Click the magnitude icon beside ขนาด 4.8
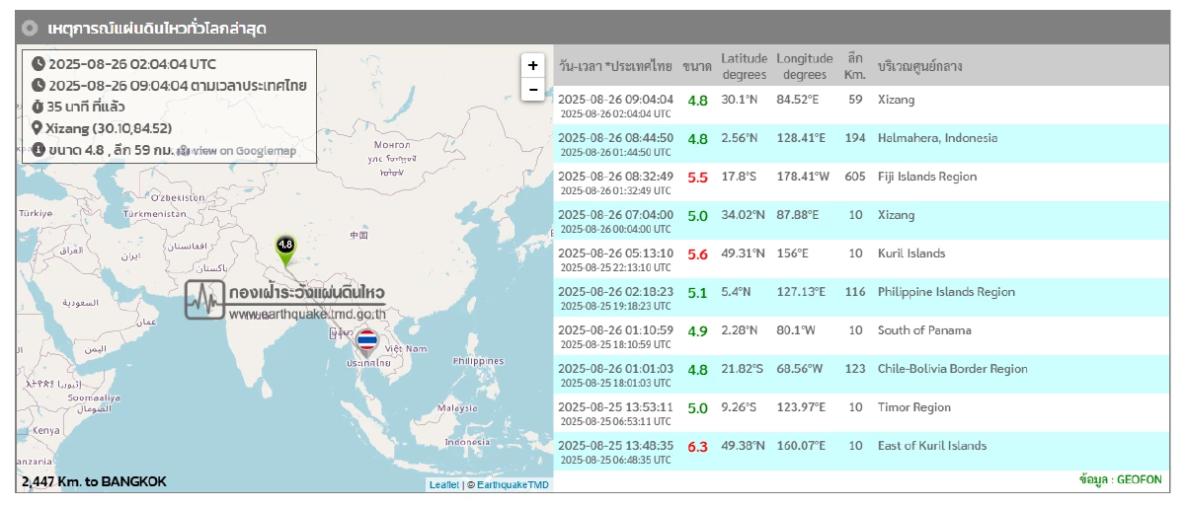The height and width of the screenshot is (507, 1185). [39, 150]
